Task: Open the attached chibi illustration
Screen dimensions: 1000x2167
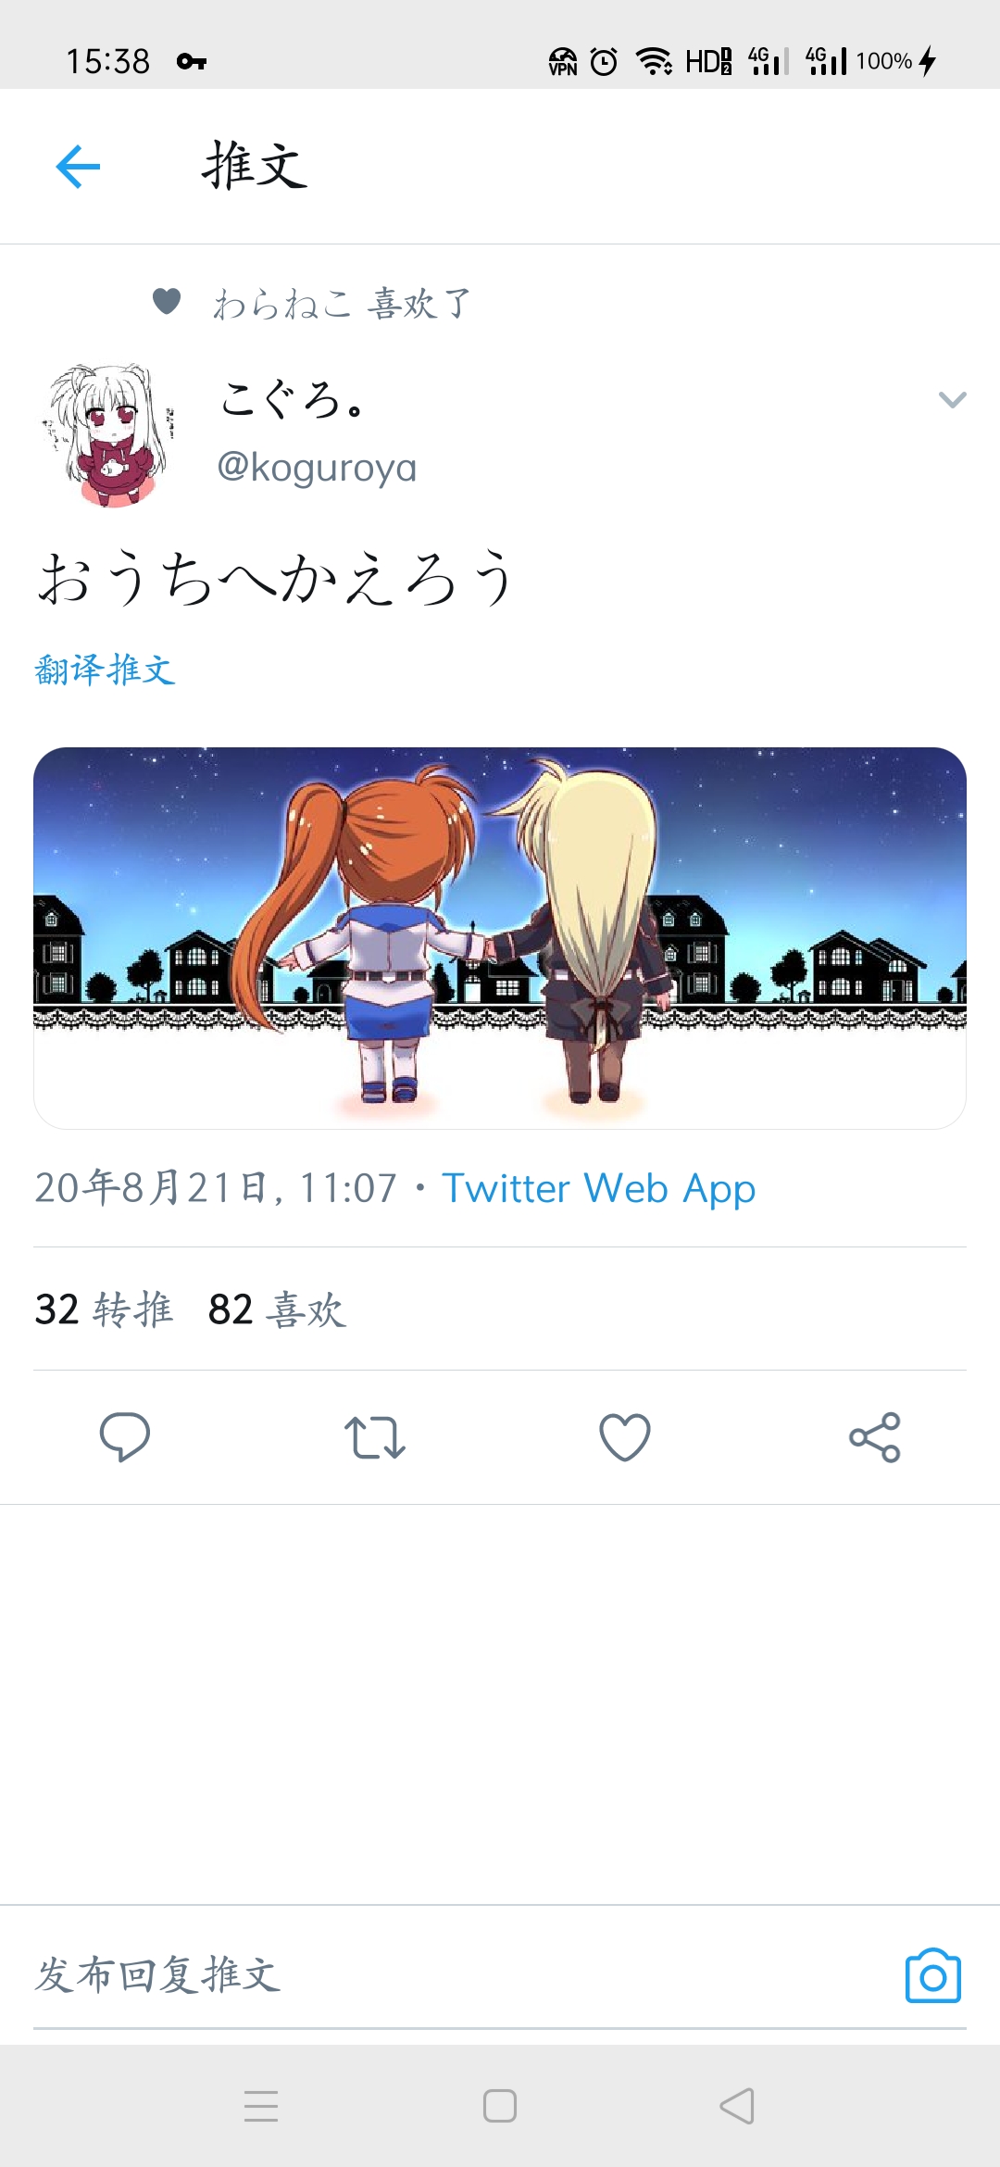Action: [x=500, y=938]
